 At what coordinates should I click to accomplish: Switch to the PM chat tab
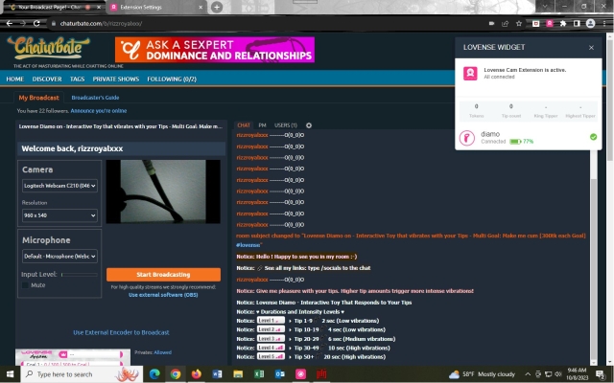262,125
